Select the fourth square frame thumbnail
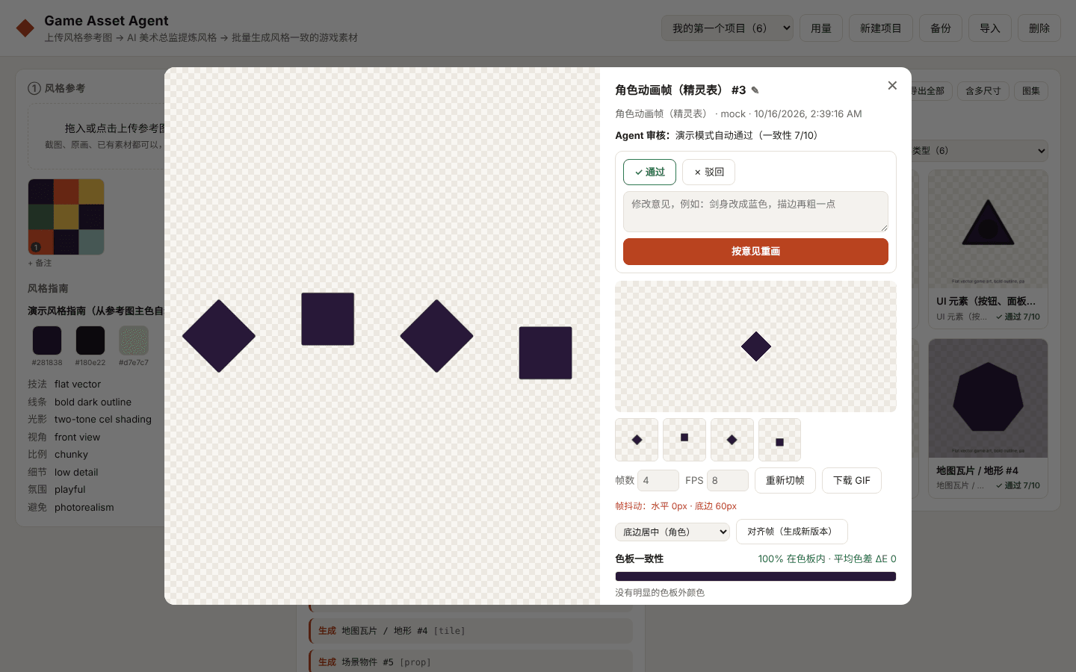The height and width of the screenshot is (672, 1076). pos(779,440)
